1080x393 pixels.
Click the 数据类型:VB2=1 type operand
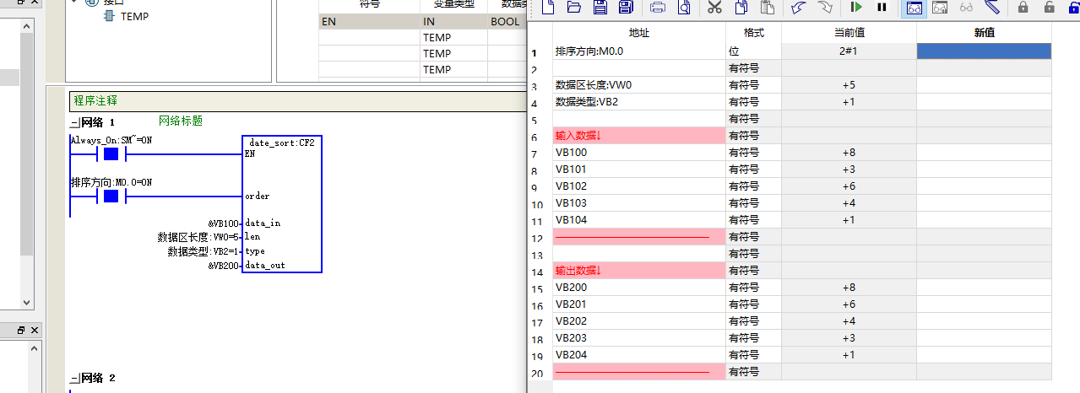[x=204, y=251]
